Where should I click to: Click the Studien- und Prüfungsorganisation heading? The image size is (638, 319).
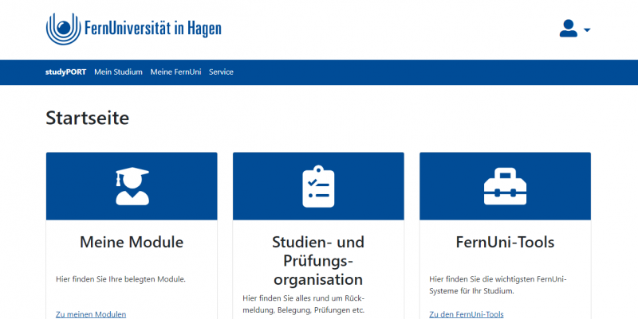318,261
